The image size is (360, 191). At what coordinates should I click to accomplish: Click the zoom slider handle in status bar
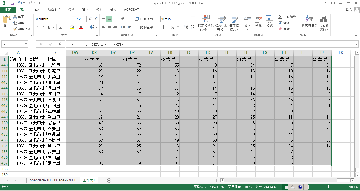point(329,187)
